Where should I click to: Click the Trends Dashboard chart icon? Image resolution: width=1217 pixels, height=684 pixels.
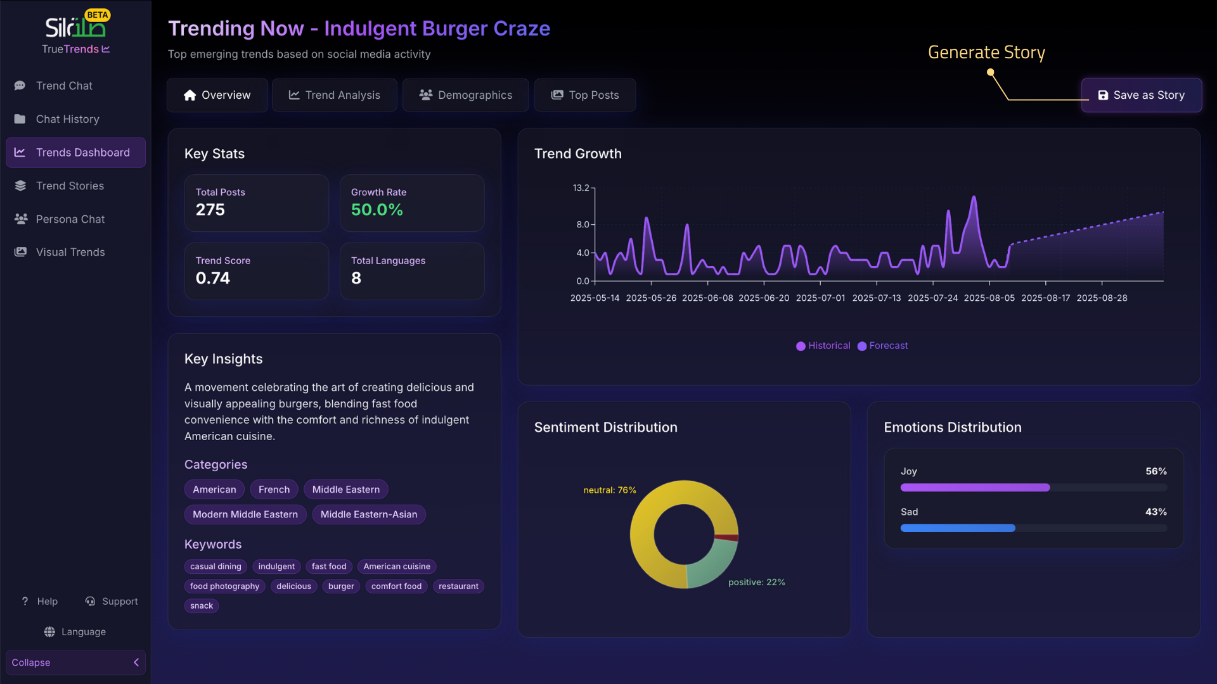20,152
